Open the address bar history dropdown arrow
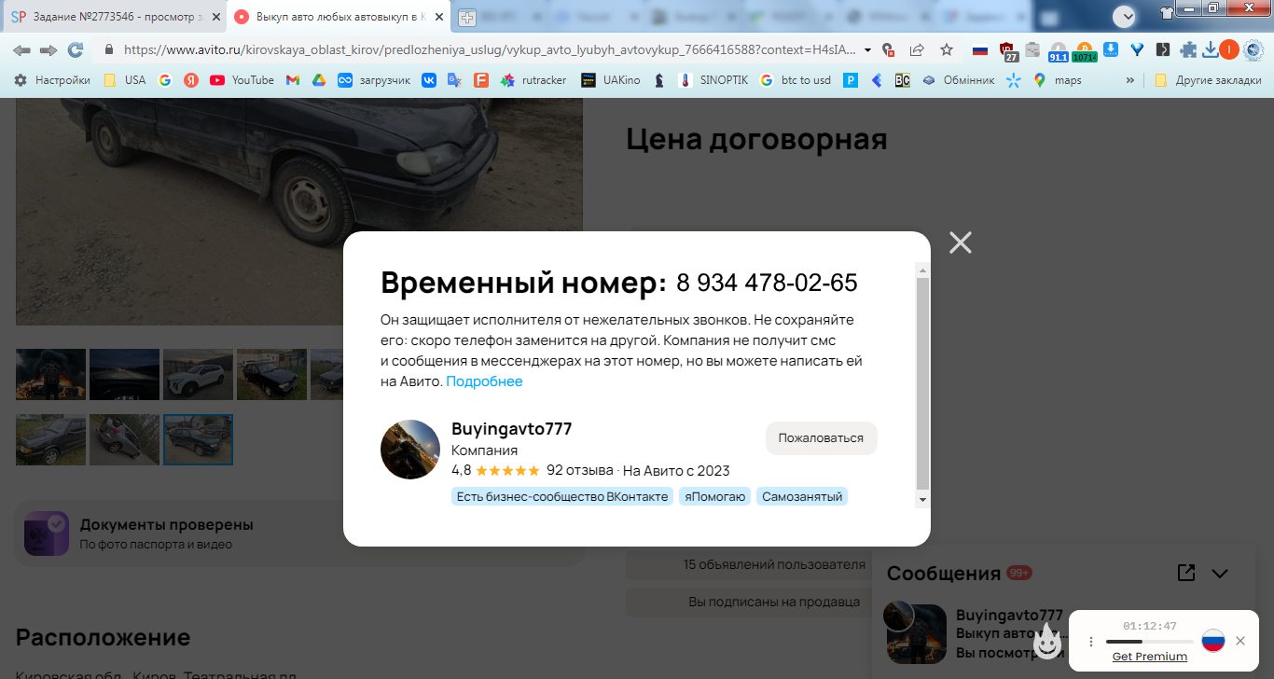Image resolution: width=1274 pixels, height=679 pixels. (x=868, y=50)
